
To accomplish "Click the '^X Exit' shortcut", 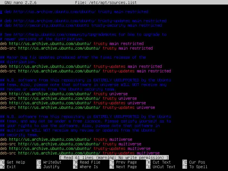I will pyautogui.click(x=8, y=167).
